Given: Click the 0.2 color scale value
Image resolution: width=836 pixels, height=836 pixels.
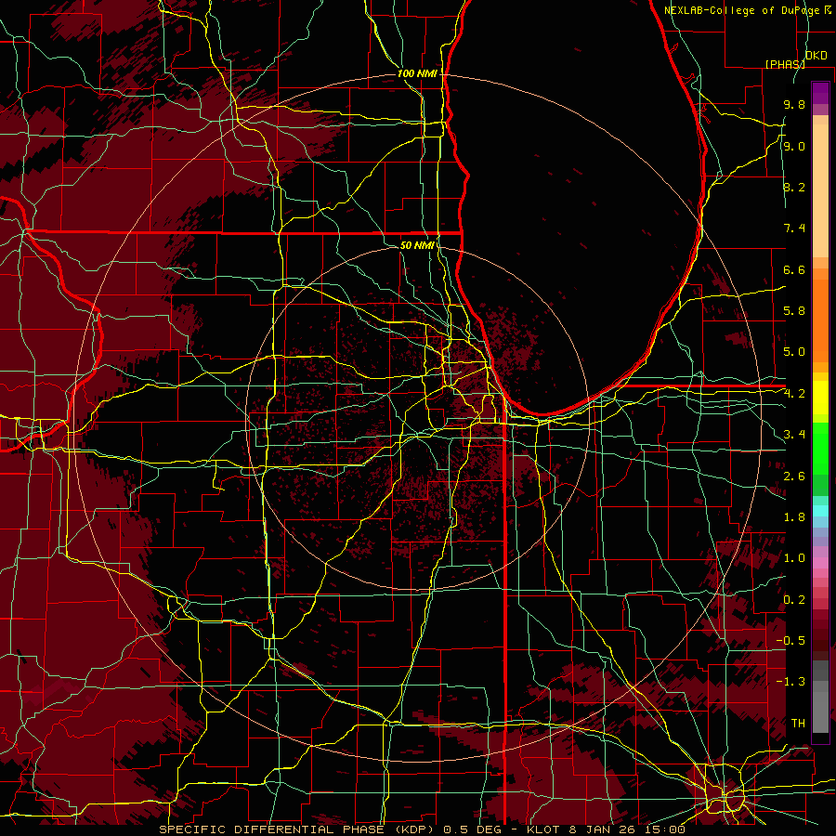Looking at the screenshot, I should pos(794,600).
